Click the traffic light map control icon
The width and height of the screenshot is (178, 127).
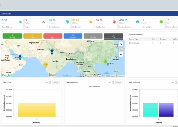click(121, 54)
